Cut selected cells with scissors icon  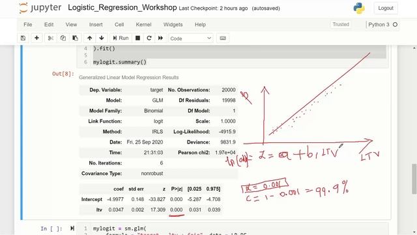pyautogui.click(x=51, y=38)
